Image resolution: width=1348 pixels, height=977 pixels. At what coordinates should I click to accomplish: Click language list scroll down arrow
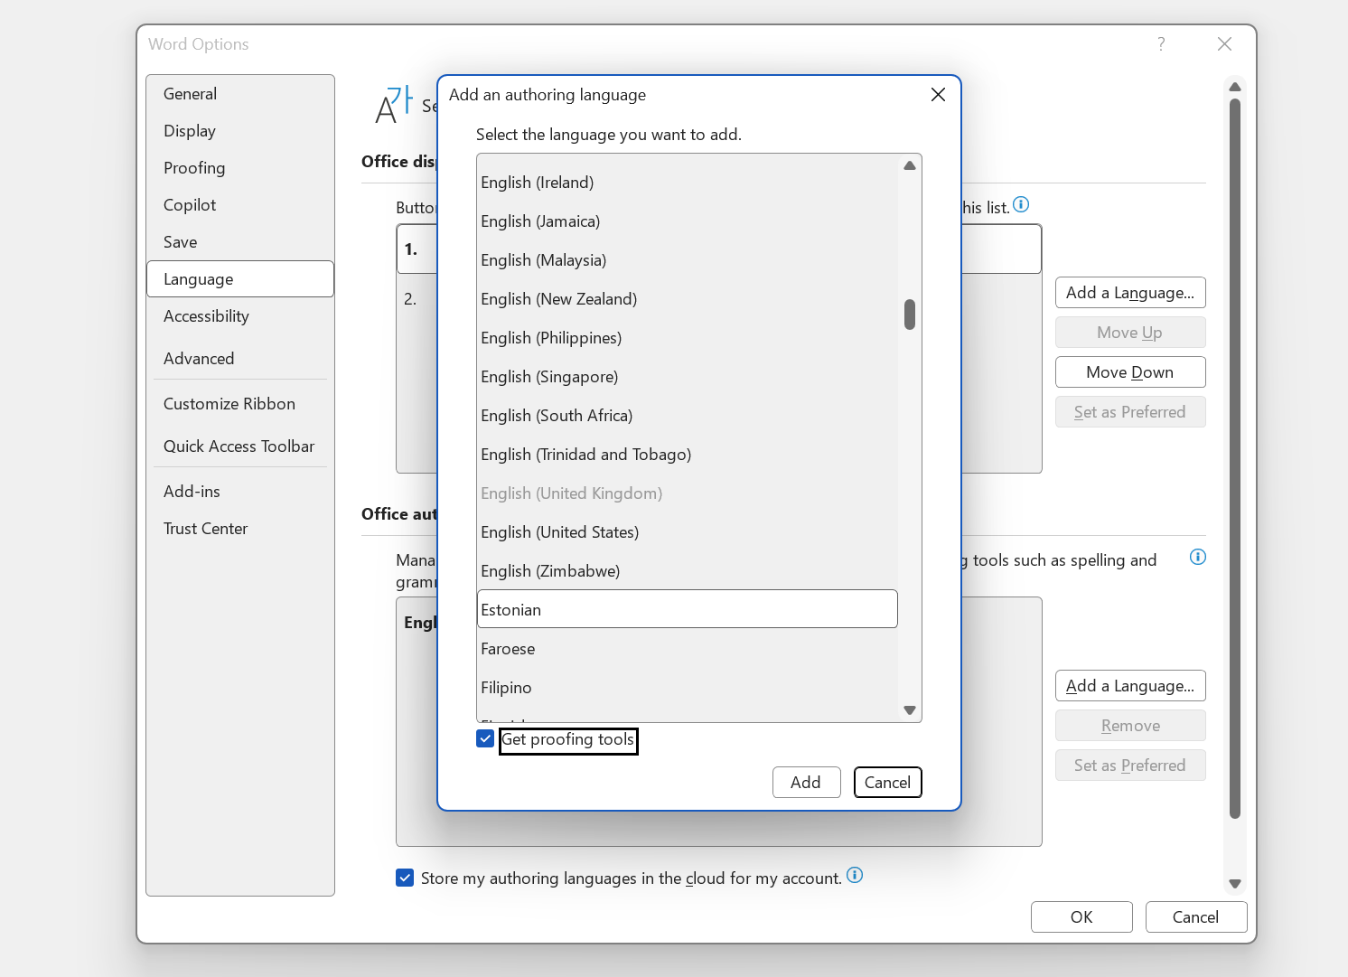[910, 710]
